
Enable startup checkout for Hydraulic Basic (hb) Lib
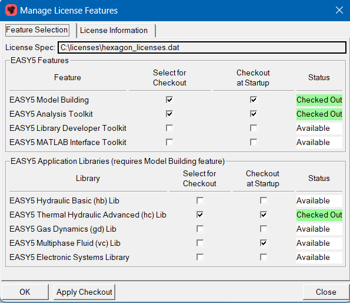(x=264, y=200)
